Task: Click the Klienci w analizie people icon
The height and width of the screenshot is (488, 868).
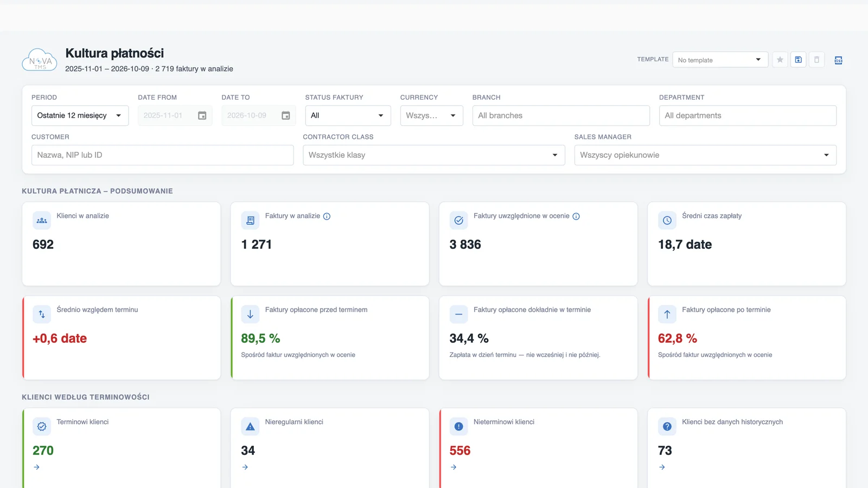Action: pyautogui.click(x=42, y=221)
